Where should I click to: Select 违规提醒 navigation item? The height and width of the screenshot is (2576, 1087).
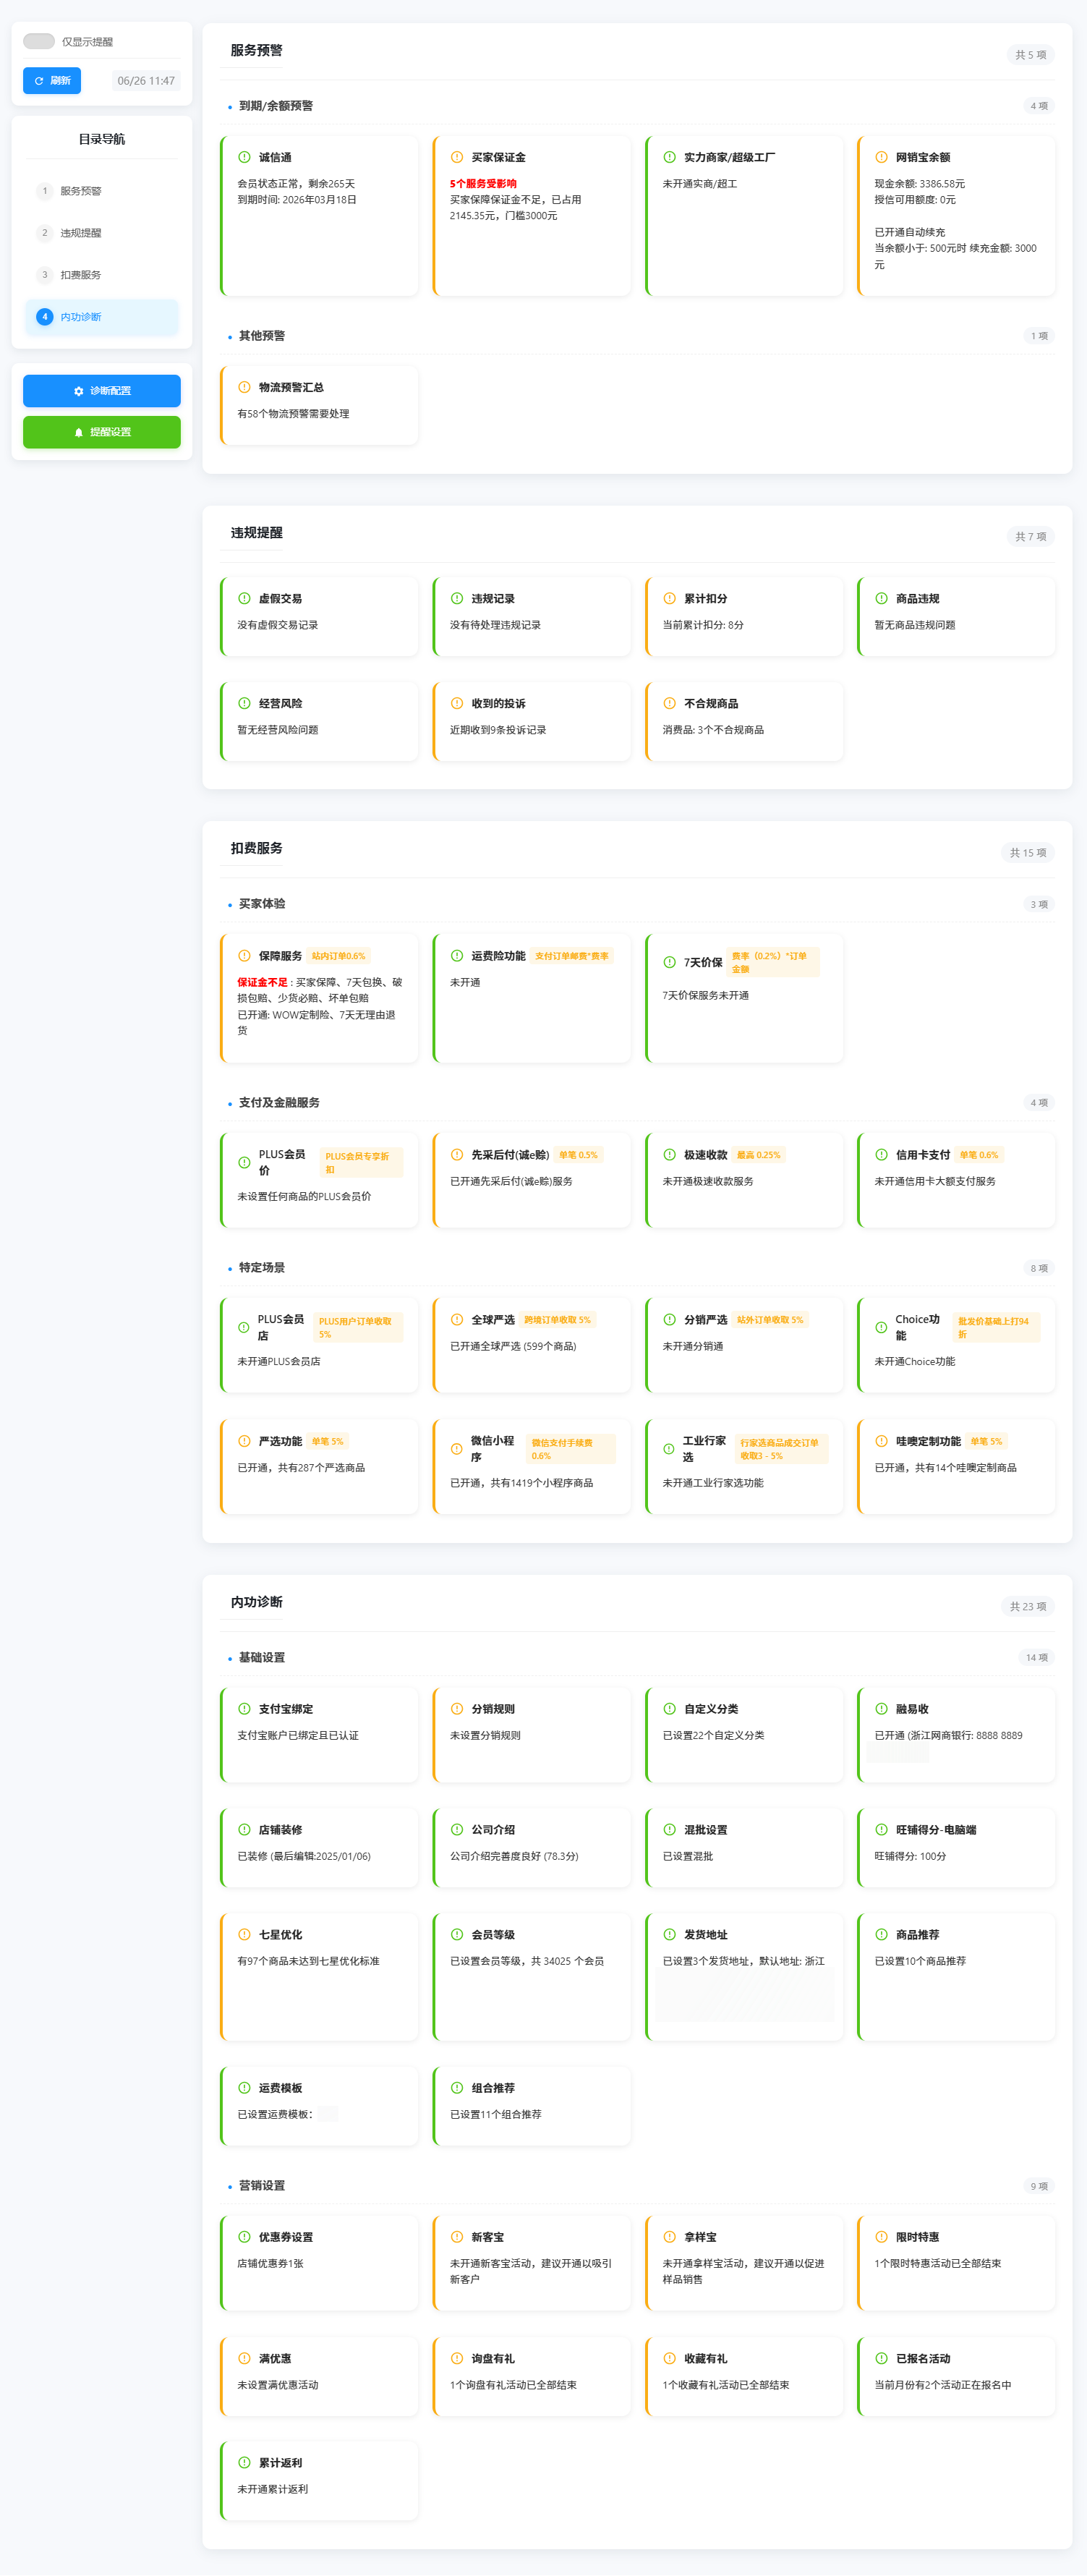(x=80, y=233)
